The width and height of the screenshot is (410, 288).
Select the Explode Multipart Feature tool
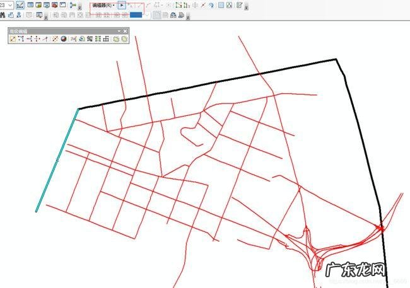tap(56, 39)
